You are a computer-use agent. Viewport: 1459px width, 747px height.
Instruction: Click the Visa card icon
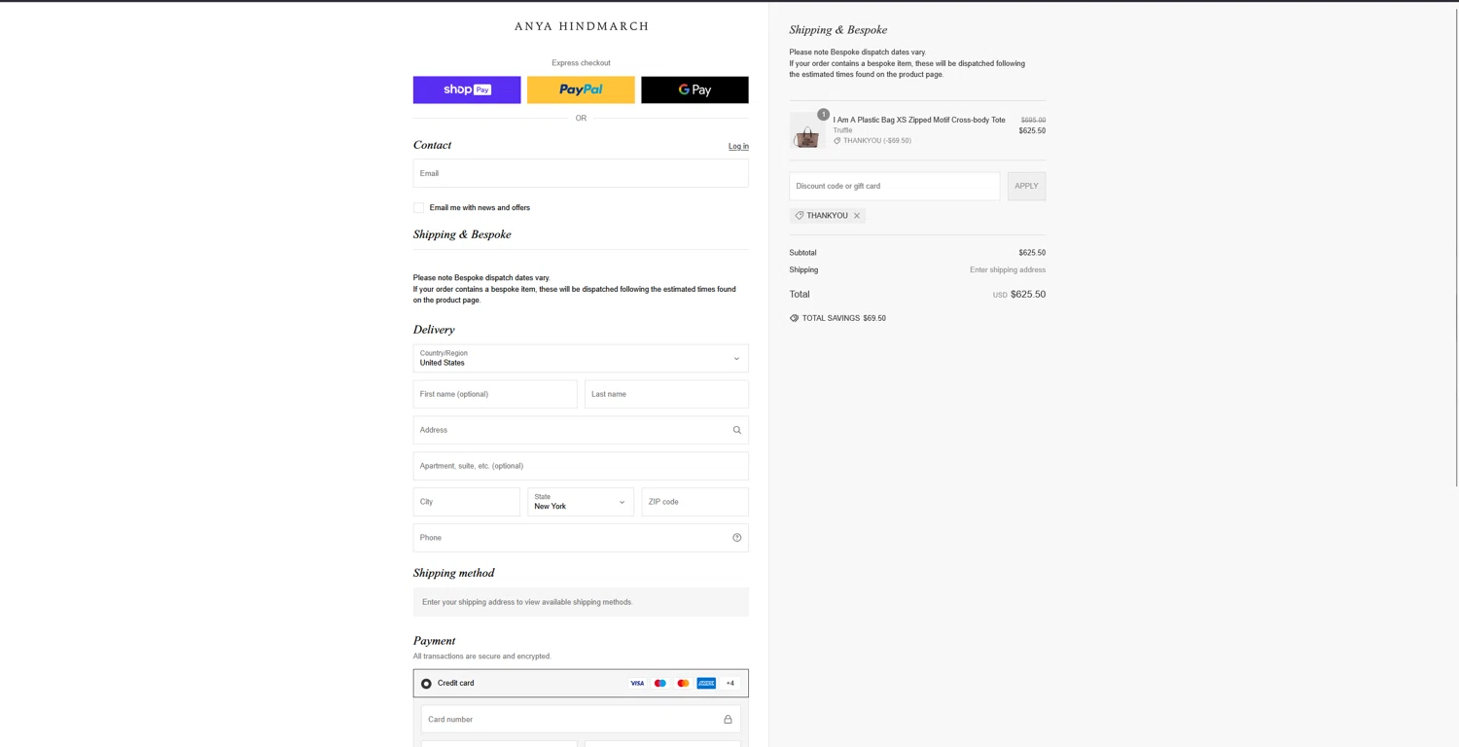pos(637,684)
